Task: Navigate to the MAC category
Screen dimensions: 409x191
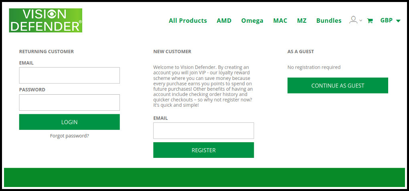Action: coord(280,21)
